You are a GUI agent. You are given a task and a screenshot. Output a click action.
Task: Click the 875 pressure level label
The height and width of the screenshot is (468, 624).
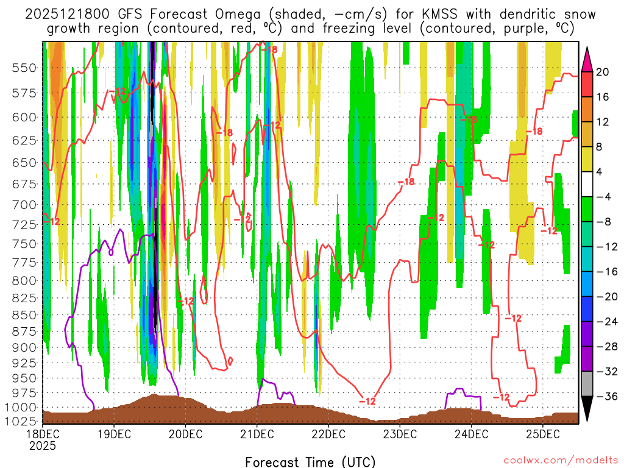tap(24, 331)
